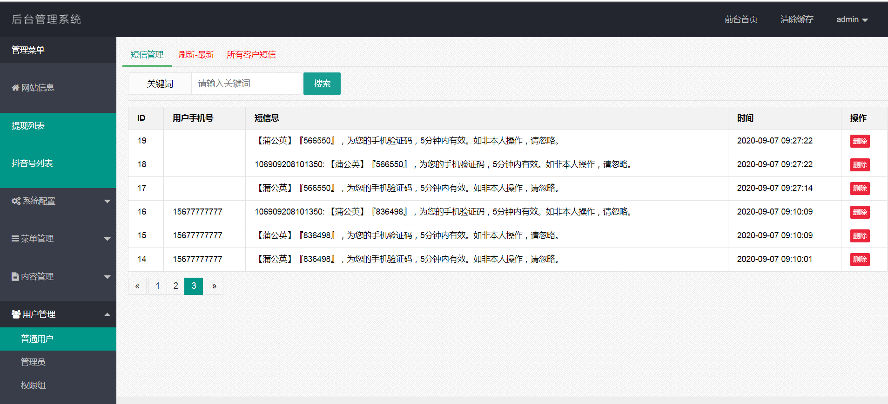Delete the SMS record with ID 14
This screenshot has width=888, height=404.
click(x=860, y=260)
